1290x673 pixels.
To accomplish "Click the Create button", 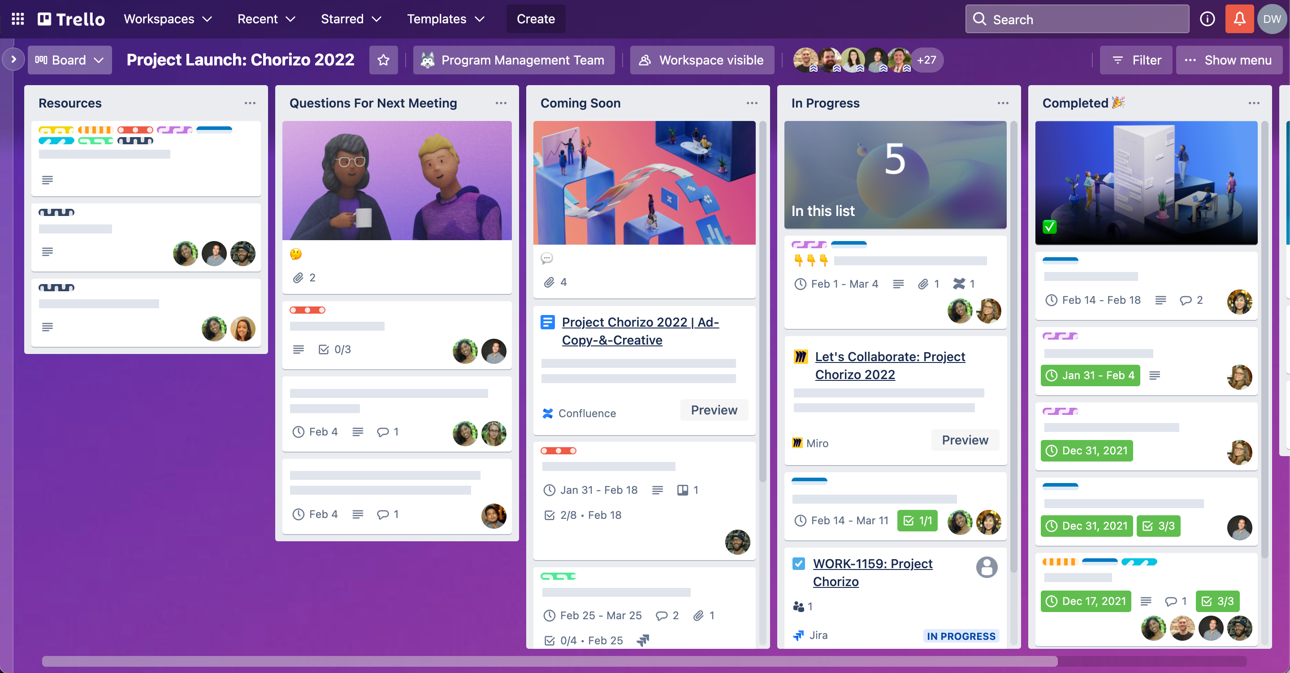I will 535,18.
